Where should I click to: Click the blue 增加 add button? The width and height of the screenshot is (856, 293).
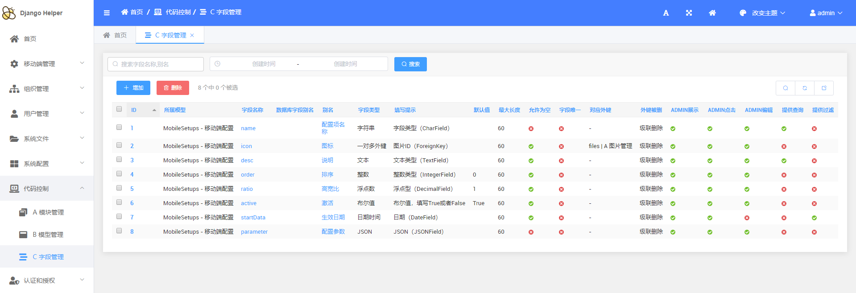(133, 88)
